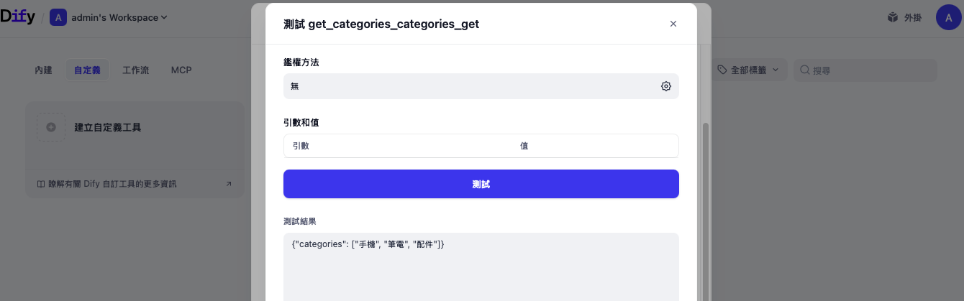Go to the 工作流 tab

coord(136,70)
